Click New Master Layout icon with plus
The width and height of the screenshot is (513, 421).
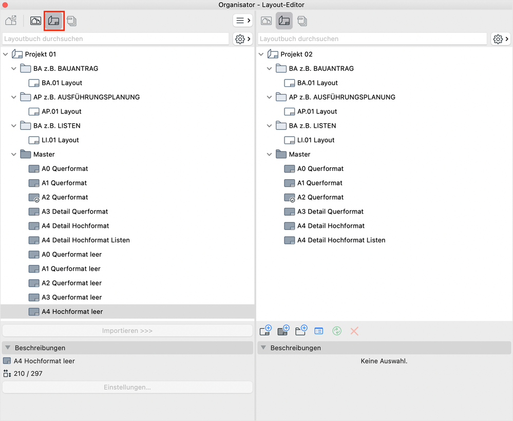[x=283, y=331]
